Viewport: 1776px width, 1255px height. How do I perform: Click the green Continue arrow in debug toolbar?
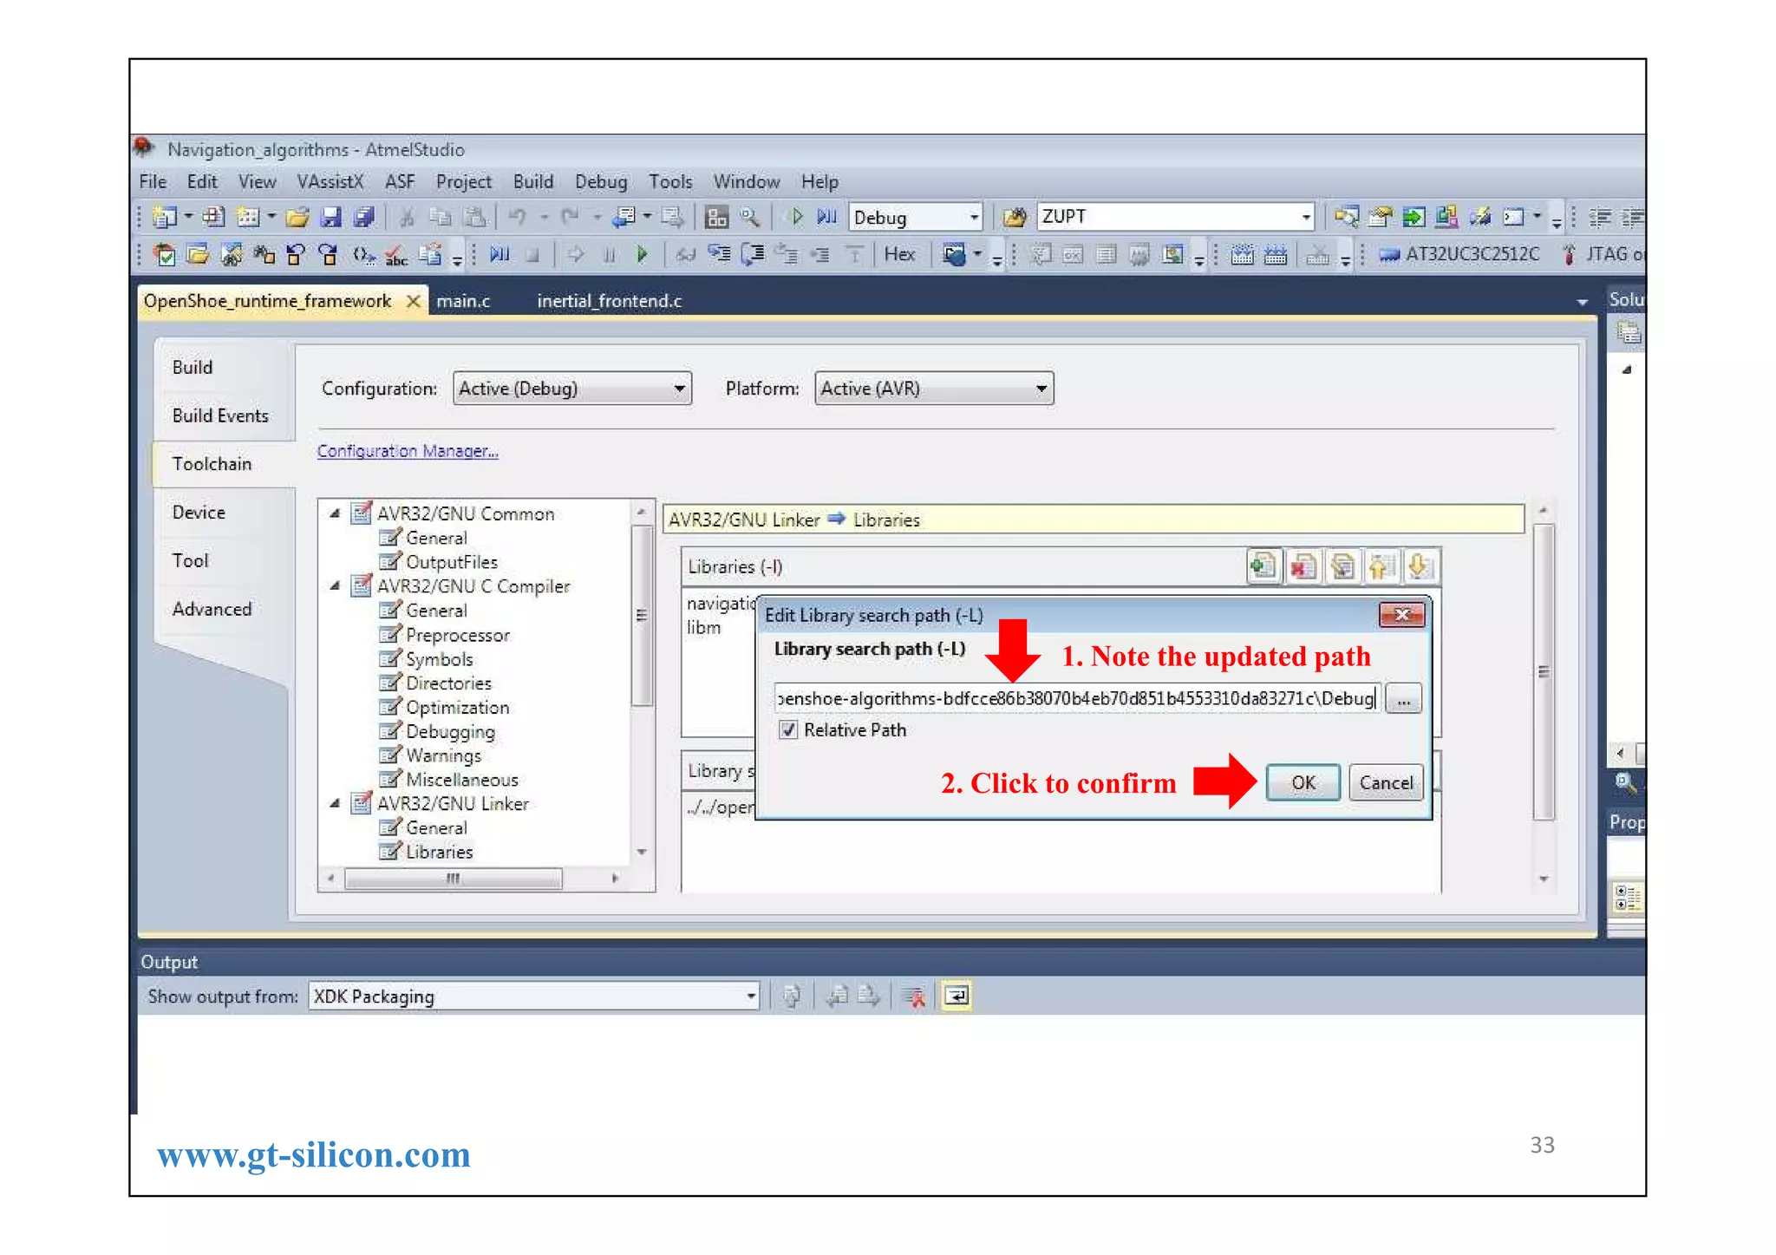coord(642,254)
